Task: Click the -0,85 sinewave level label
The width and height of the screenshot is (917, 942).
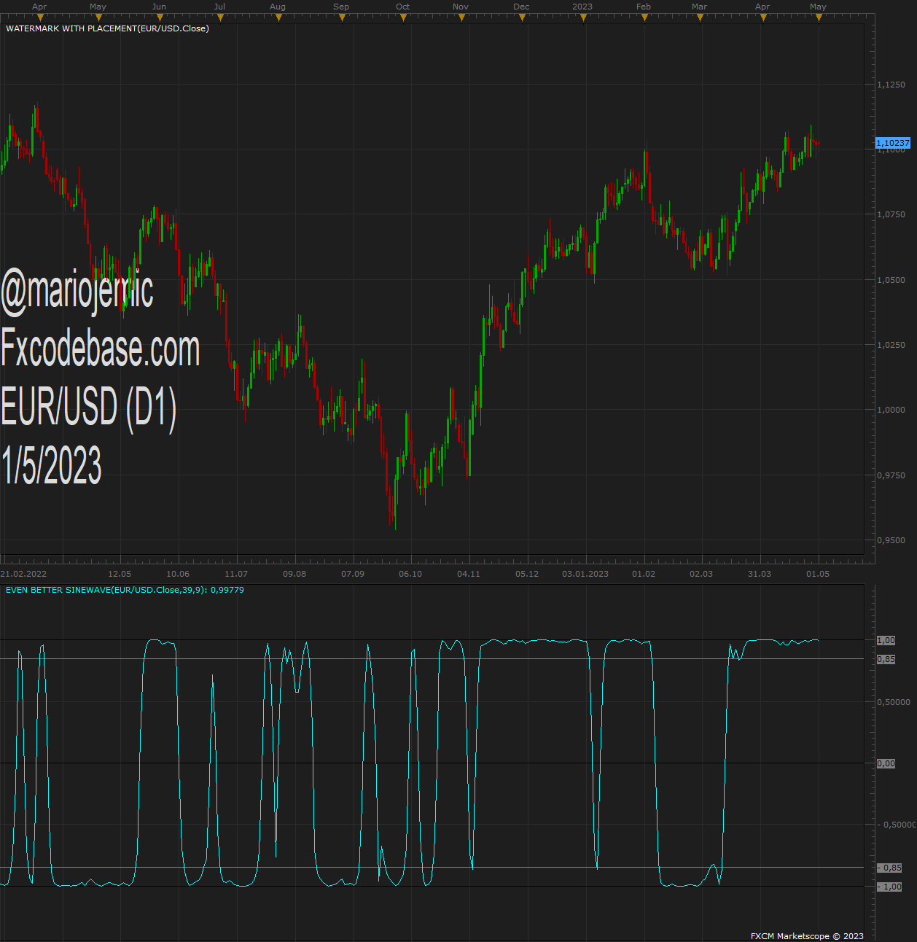Action: click(889, 868)
